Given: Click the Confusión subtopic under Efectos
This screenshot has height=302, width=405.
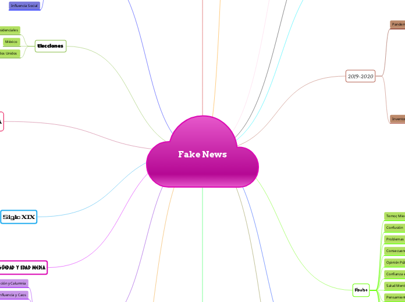Looking at the screenshot, I should coord(394,228).
